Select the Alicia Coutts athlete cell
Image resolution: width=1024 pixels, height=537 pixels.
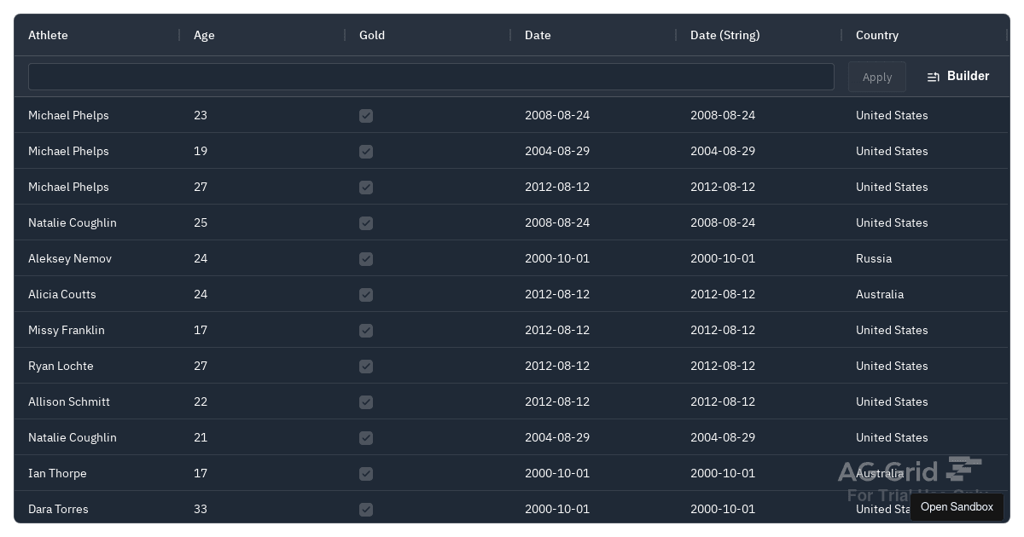[62, 294]
